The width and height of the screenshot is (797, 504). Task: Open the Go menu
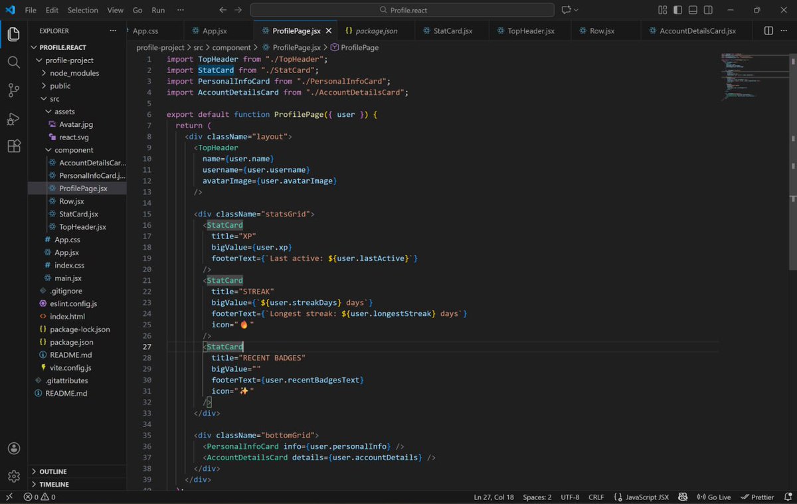pyautogui.click(x=137, y=10)
